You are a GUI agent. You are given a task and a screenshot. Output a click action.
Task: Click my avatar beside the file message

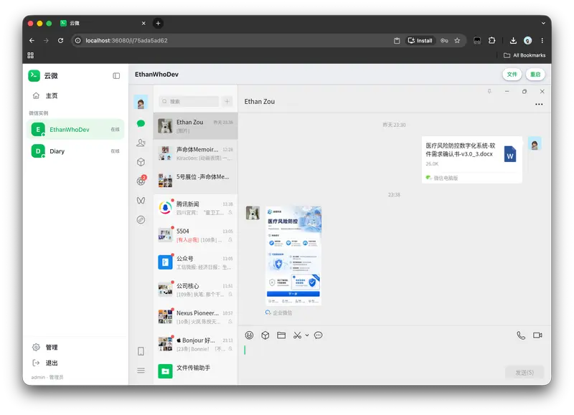(x=535, y=143)
